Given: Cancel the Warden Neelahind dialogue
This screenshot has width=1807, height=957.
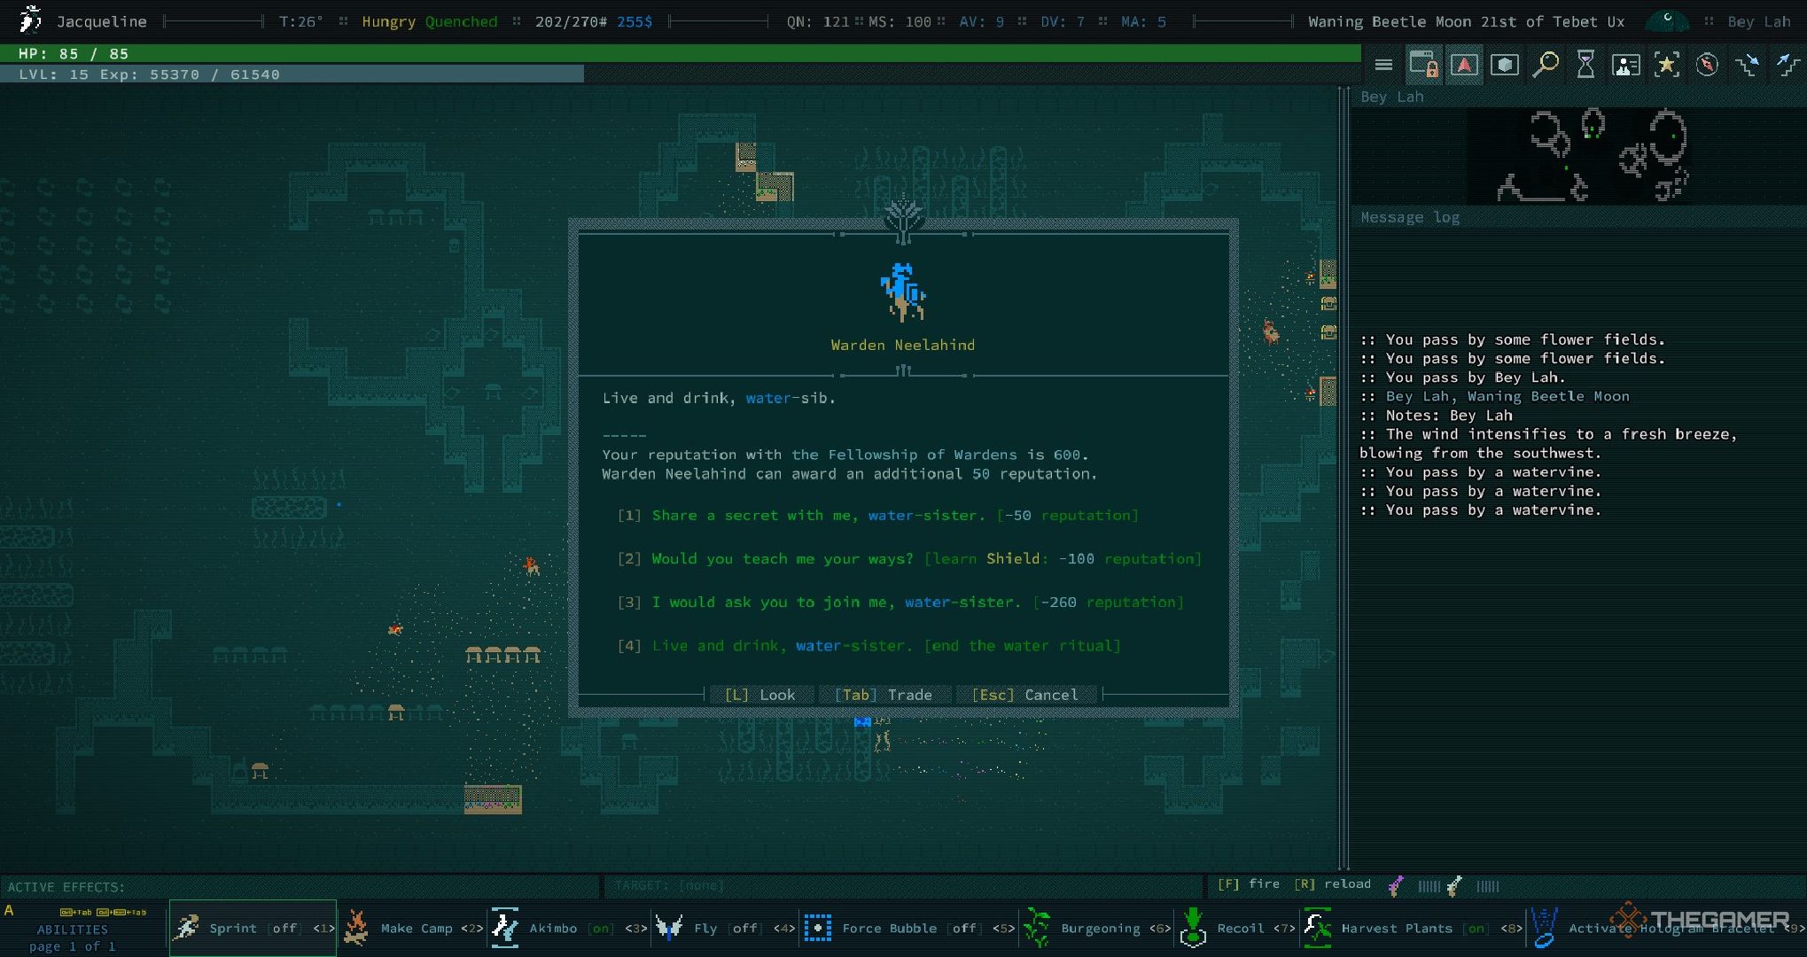Looking at the screenshot, I should pos(1024,694).
